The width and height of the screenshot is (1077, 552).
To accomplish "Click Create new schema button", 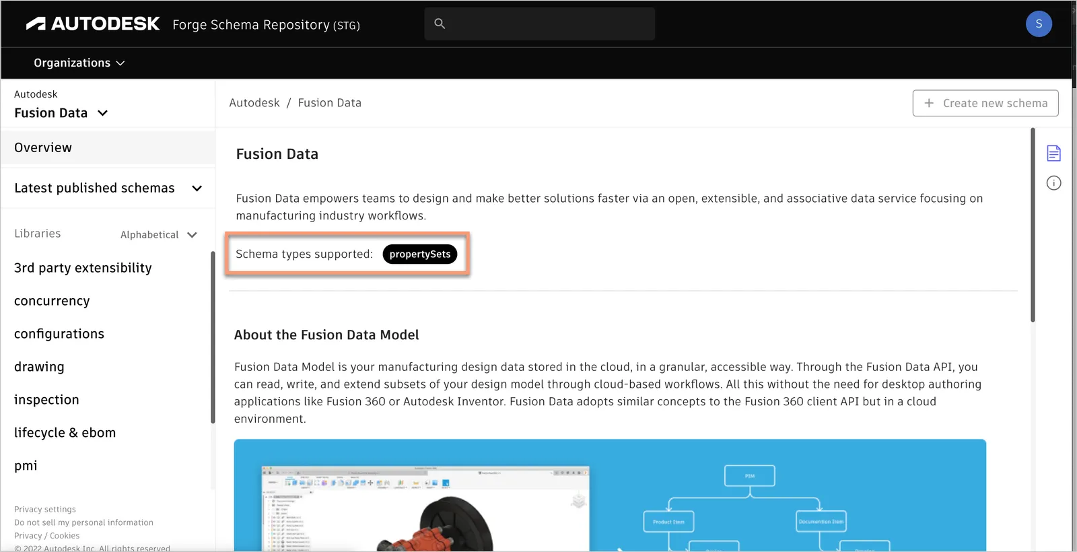I will point(985,103).
